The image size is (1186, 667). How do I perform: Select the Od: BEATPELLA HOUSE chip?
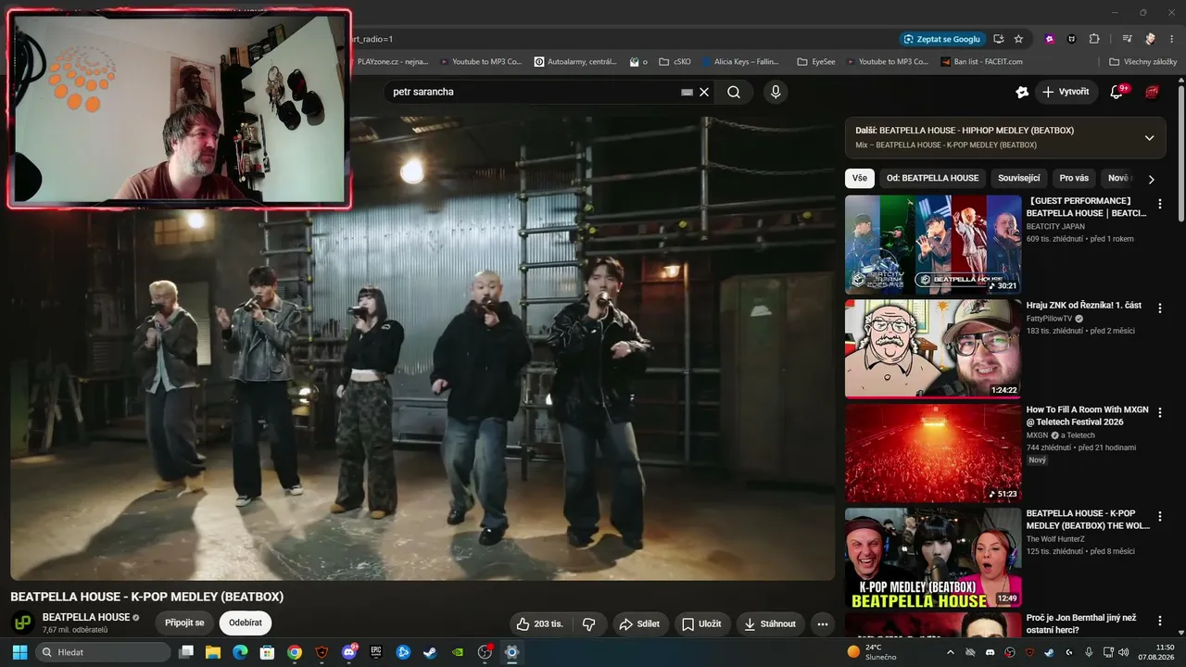click(932, 178)
